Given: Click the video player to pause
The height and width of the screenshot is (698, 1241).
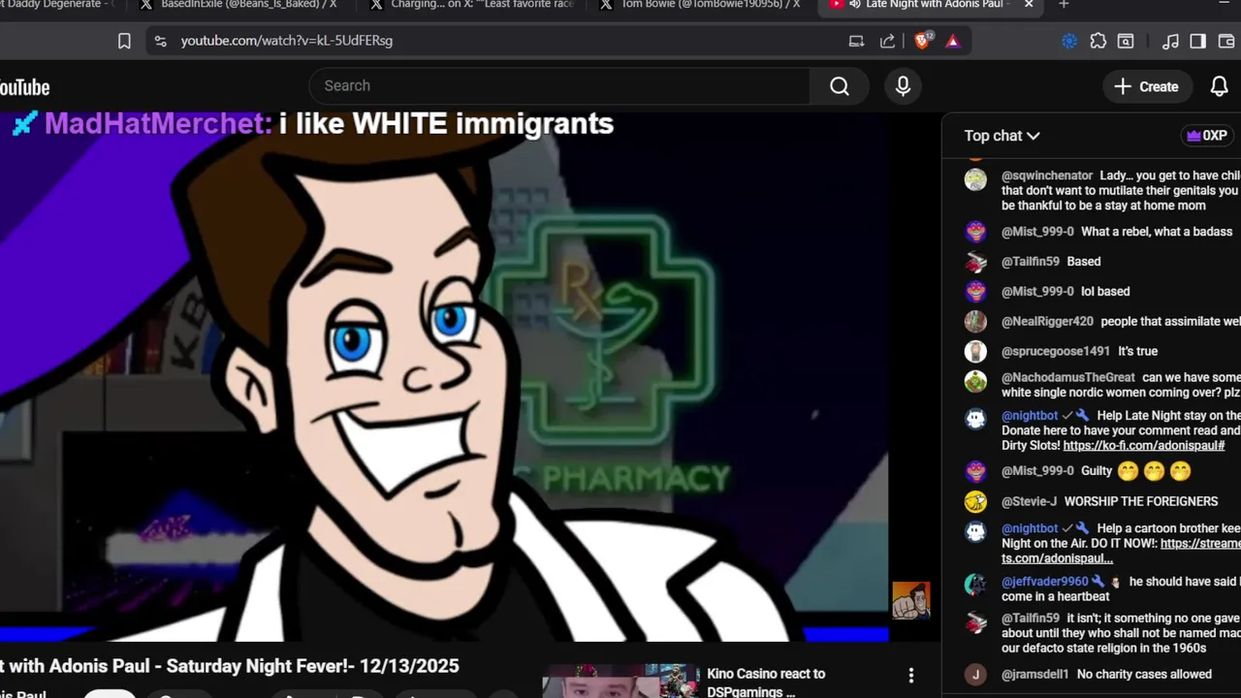Looking at the screenshot, I should [444, 378].
